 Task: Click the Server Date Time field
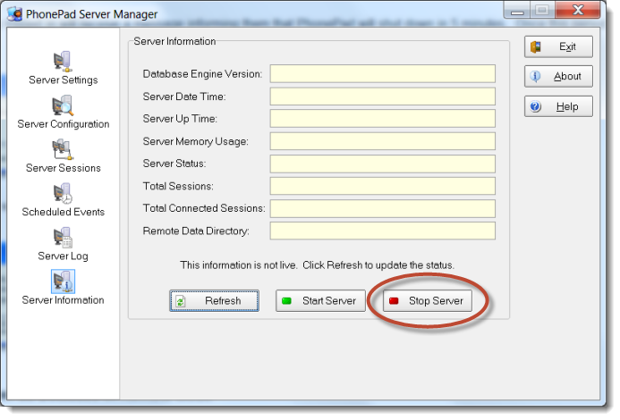point(383,97)
